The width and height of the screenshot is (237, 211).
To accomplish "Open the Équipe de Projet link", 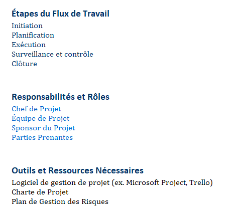I will pos(41,118).
